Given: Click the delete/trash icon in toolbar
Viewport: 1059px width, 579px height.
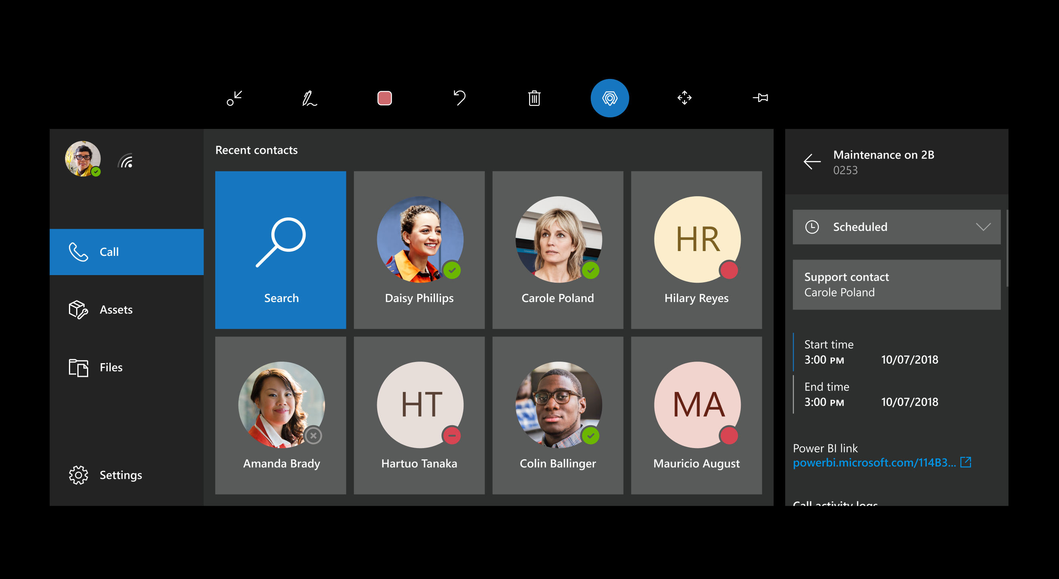Looking at the screenshot, I should tap(534, 99).
